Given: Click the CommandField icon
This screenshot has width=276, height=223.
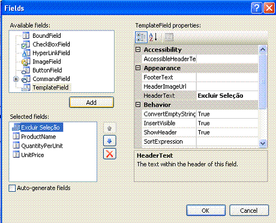Looking at the screenshot, I should 26,79.
